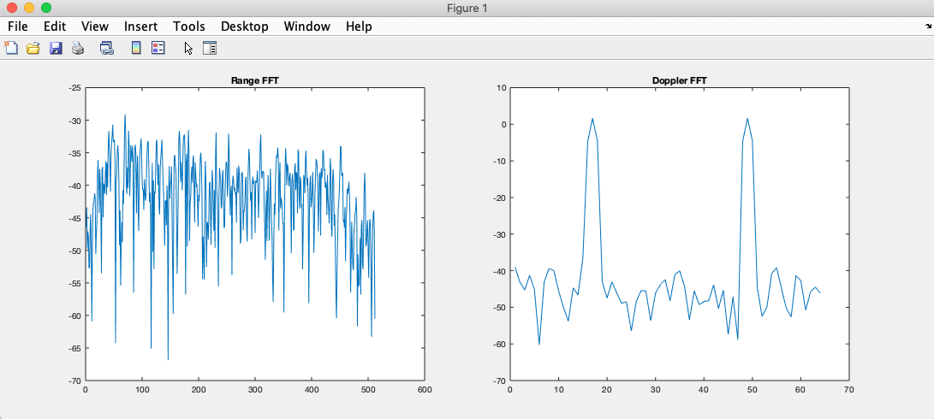The height and width of the screenshot is (419, 934).
Task: Open the Insert menu
Action: tap(140, 27)
